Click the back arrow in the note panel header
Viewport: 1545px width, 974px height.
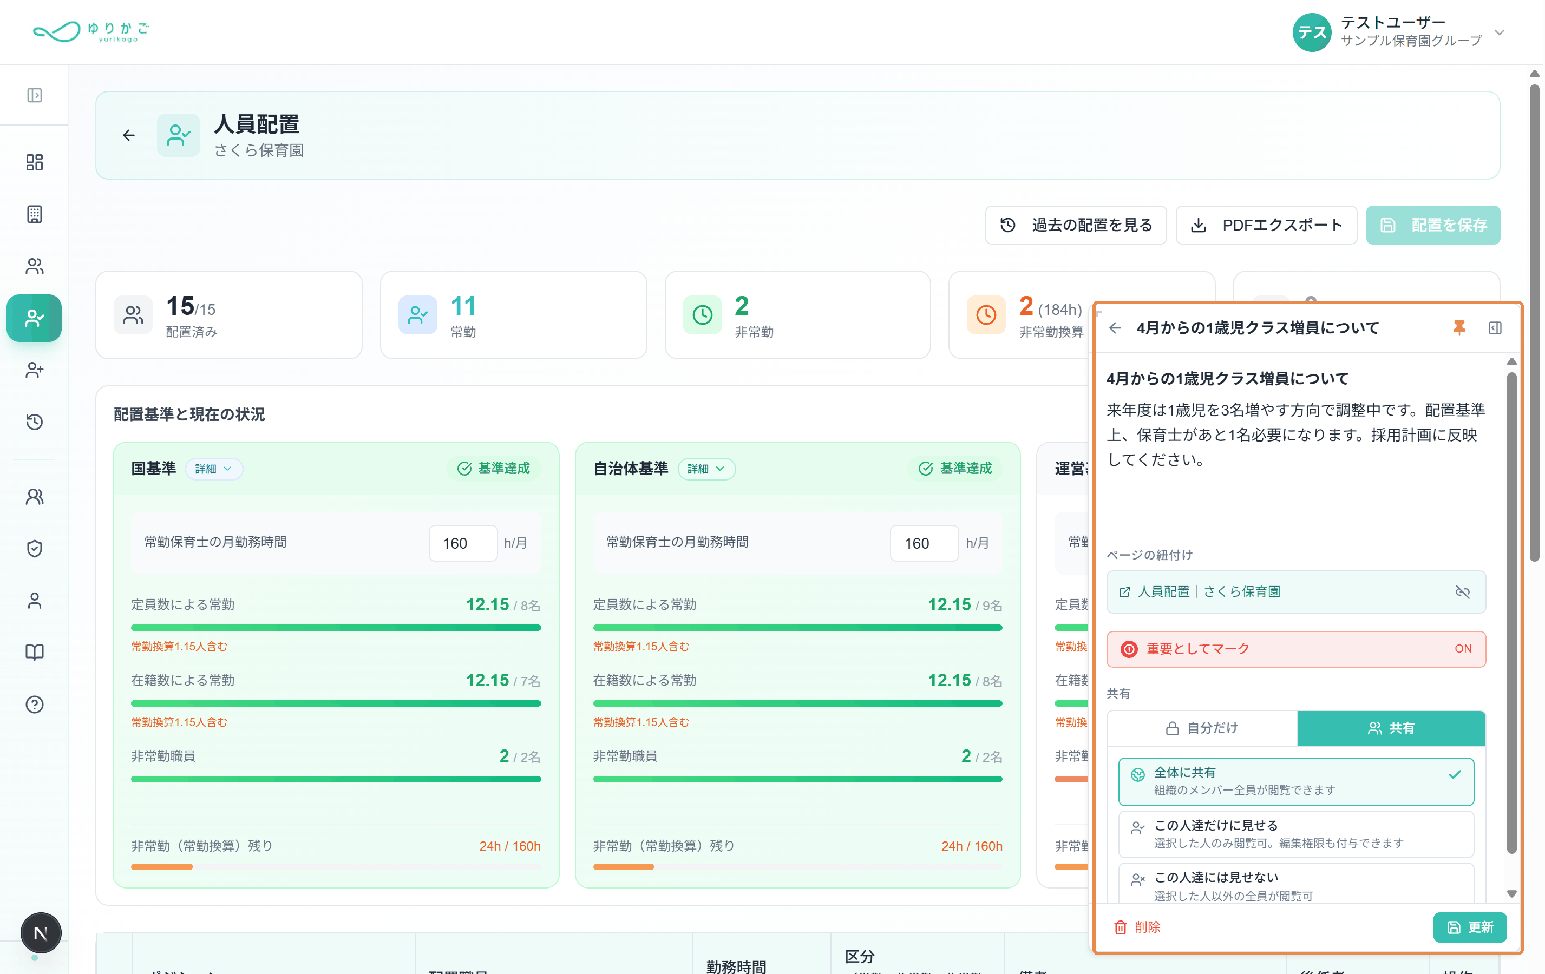pyautogui.click(x=1115, y=328)
